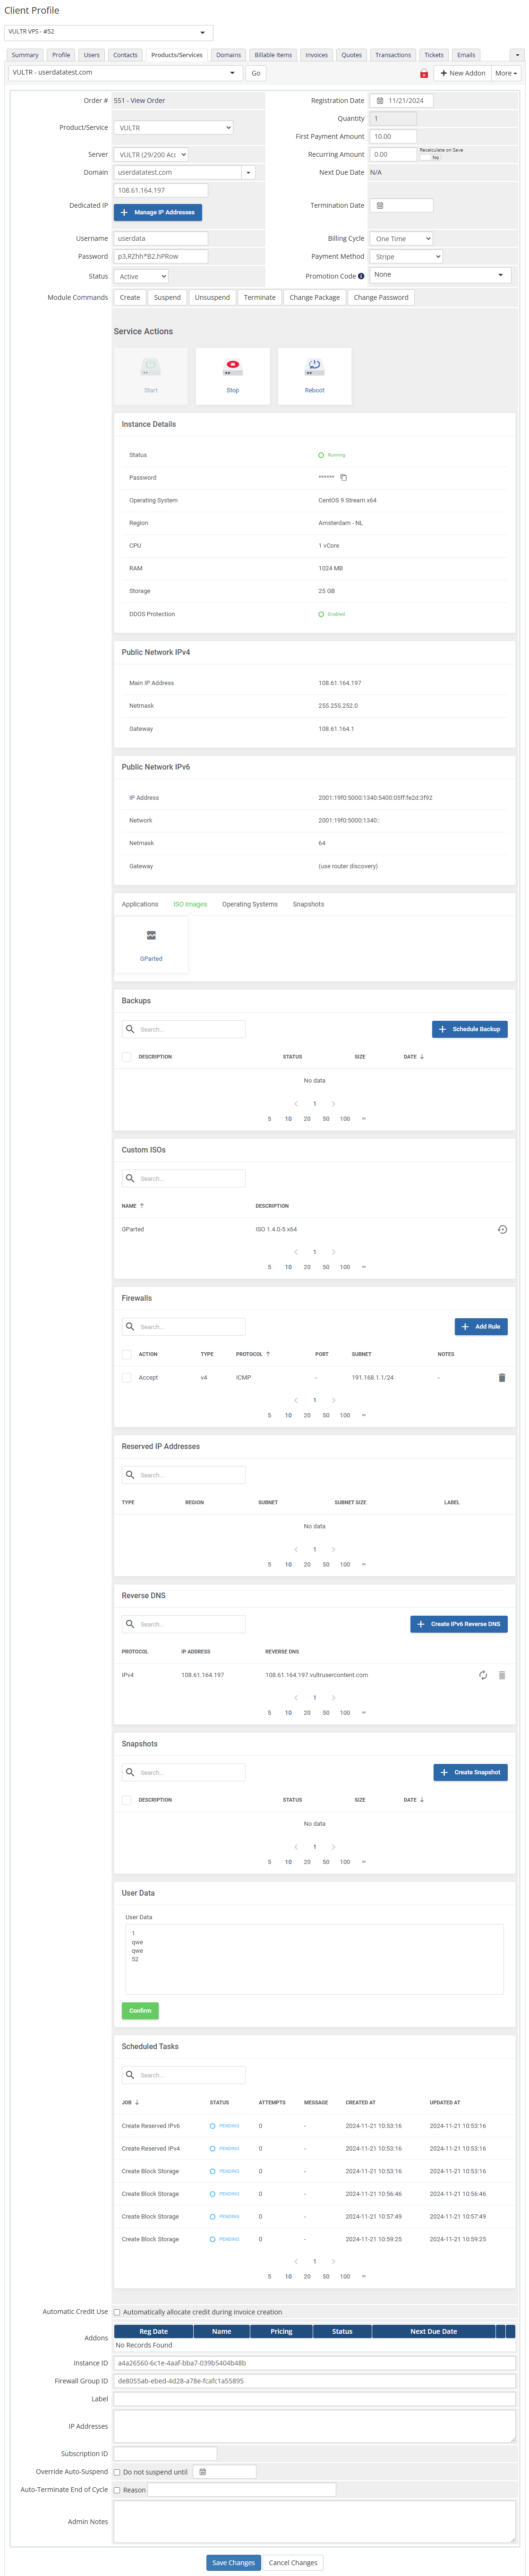Open the More dropdown next to New Addon
This screenshot has height=2576, width=529.
pos(506,73)
